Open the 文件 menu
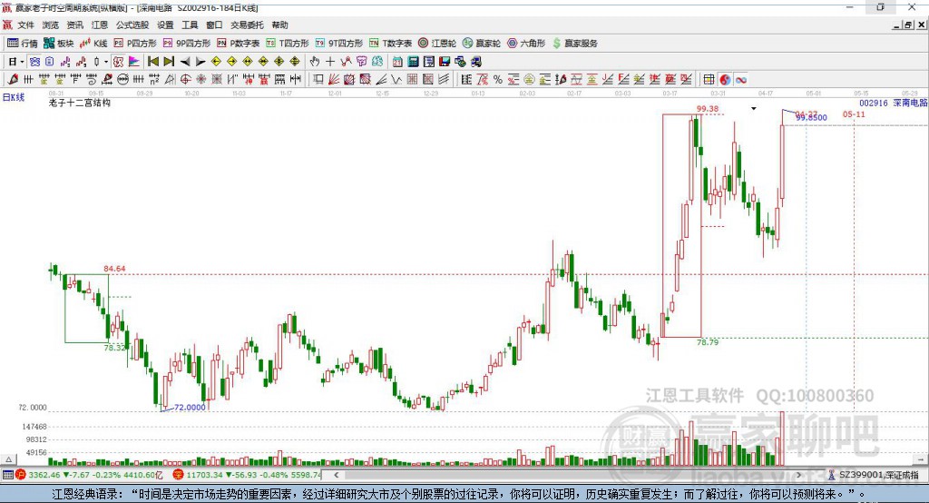929x503 pixels. 25,25
